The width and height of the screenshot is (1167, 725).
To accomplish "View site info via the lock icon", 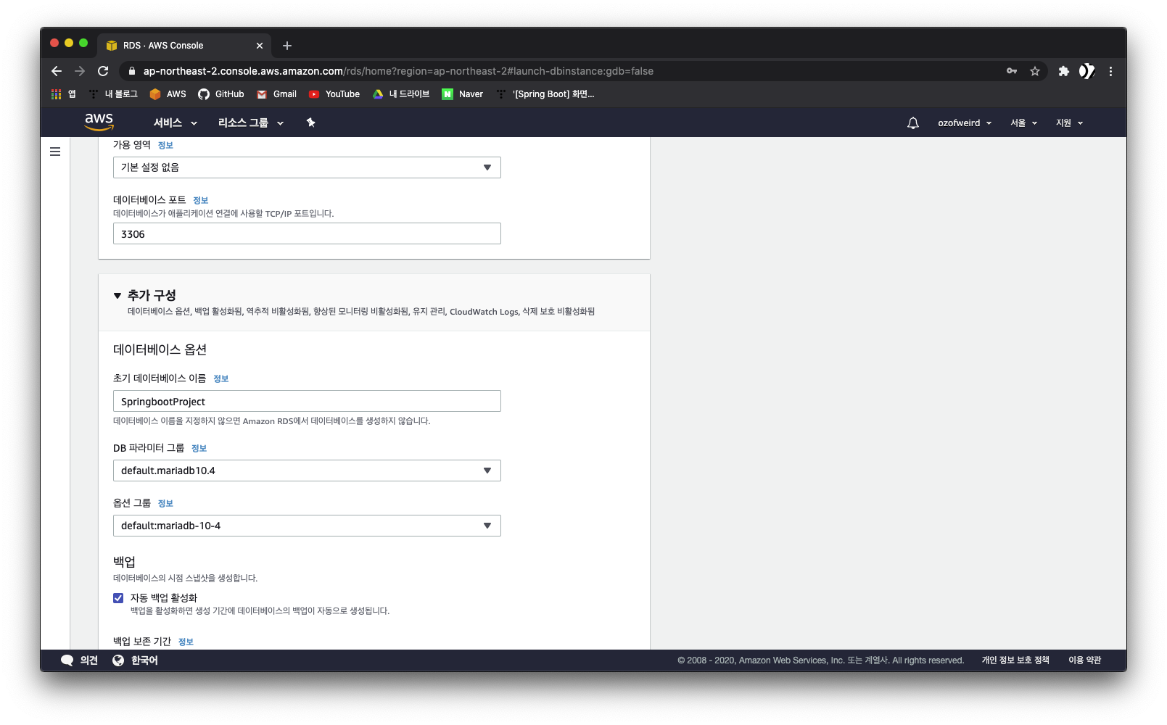I will point(131,71).
